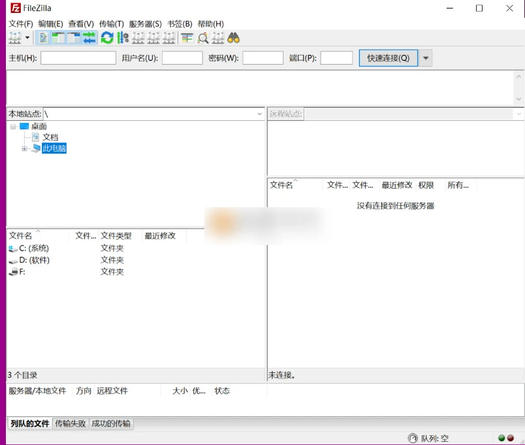
Task: Open the 传输(T) menu
Action: click(111, 23)
